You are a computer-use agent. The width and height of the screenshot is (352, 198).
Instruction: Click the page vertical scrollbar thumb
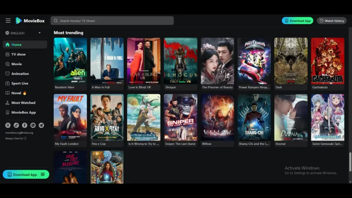click(350, 162)
